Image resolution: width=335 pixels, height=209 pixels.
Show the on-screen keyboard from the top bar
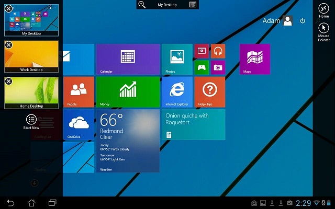point(193,5)
